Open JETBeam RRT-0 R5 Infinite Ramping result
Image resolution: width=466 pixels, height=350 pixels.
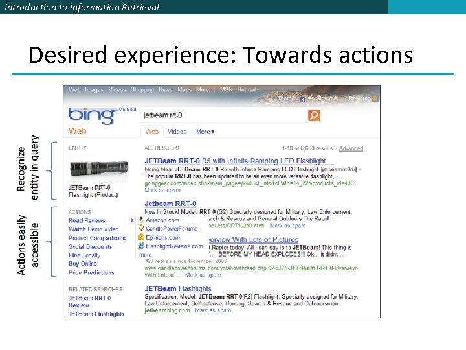[239, 161]
